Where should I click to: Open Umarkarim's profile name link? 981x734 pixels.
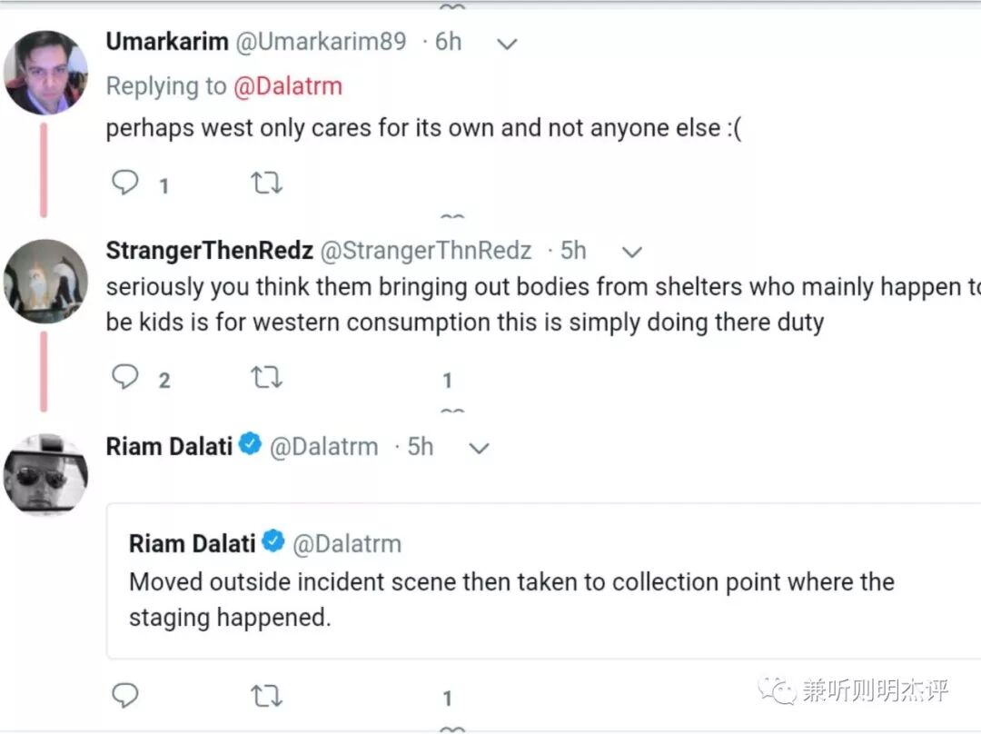[167, 42]
